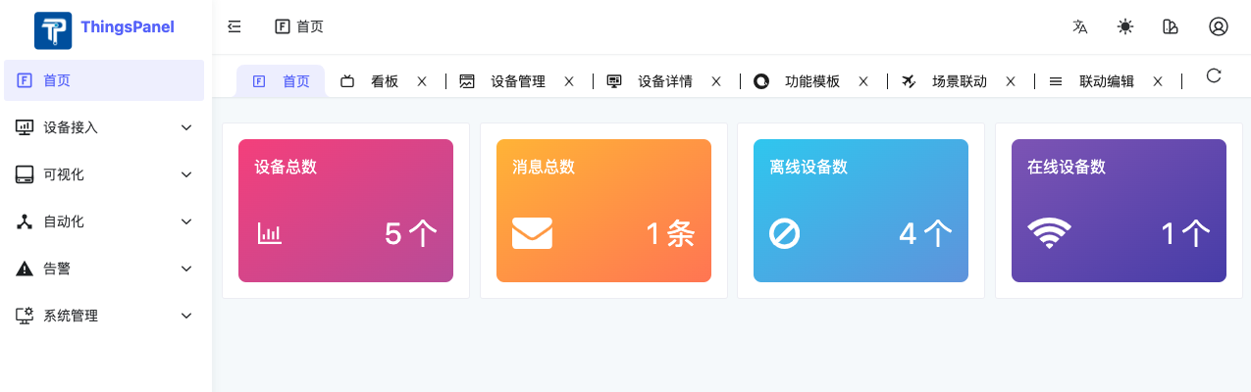Click the 自动化 nodes icon
Screen dimensions: 1251x392
point(26,221)
